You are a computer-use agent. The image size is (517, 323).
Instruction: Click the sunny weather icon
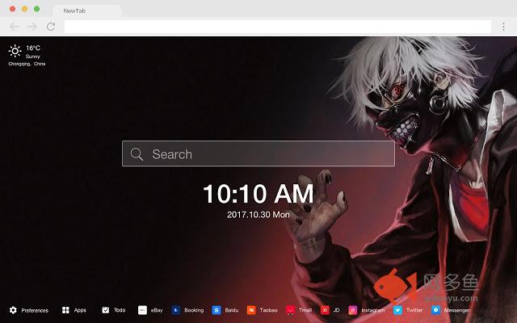pyautogui.click(x=15, y=51)
